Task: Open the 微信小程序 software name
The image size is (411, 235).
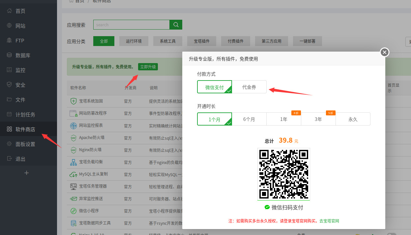Action: (x=89, y=211)
